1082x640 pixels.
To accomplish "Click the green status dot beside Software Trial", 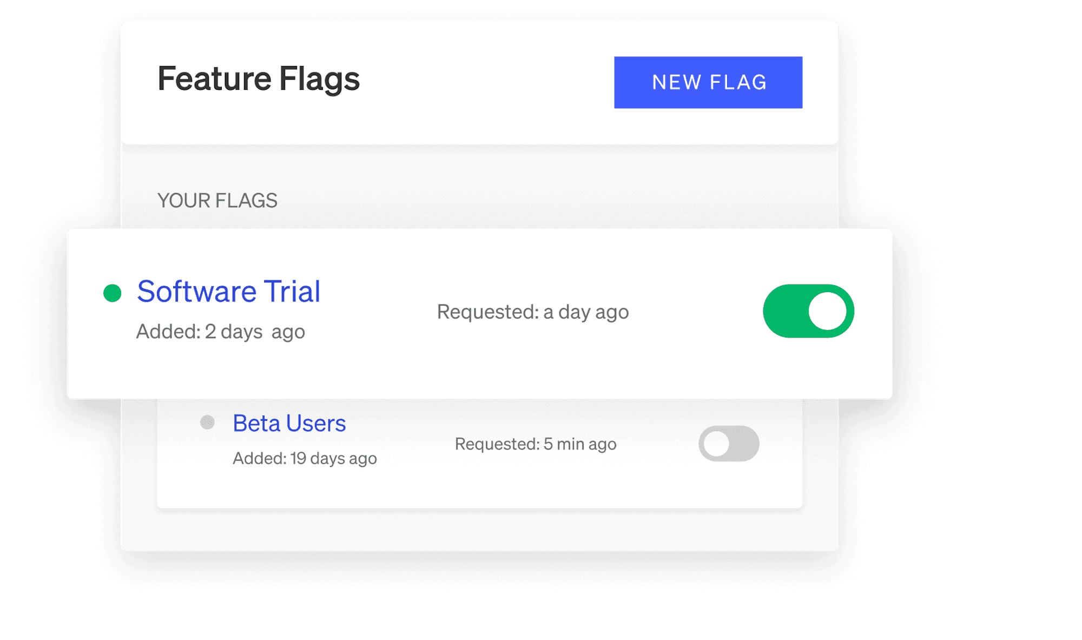I will 112,293.
